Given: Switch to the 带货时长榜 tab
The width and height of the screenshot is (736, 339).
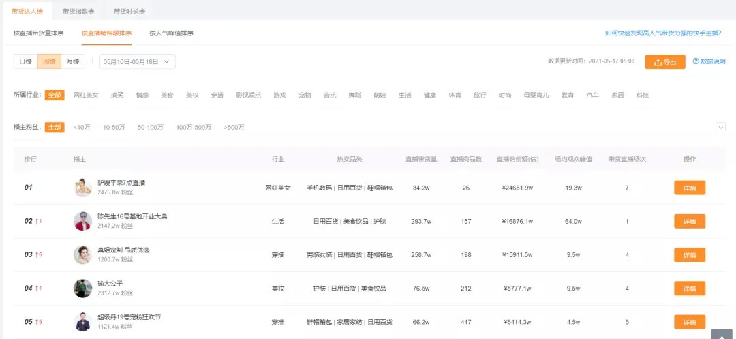Looking at the screenshot, I should [129, 11].
